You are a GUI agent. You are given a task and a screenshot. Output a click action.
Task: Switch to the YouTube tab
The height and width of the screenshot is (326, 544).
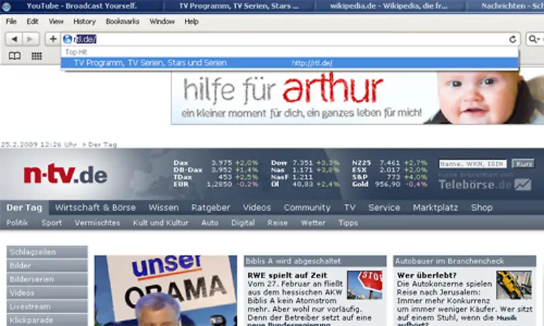pyautogui.click(x=81, y=6)
